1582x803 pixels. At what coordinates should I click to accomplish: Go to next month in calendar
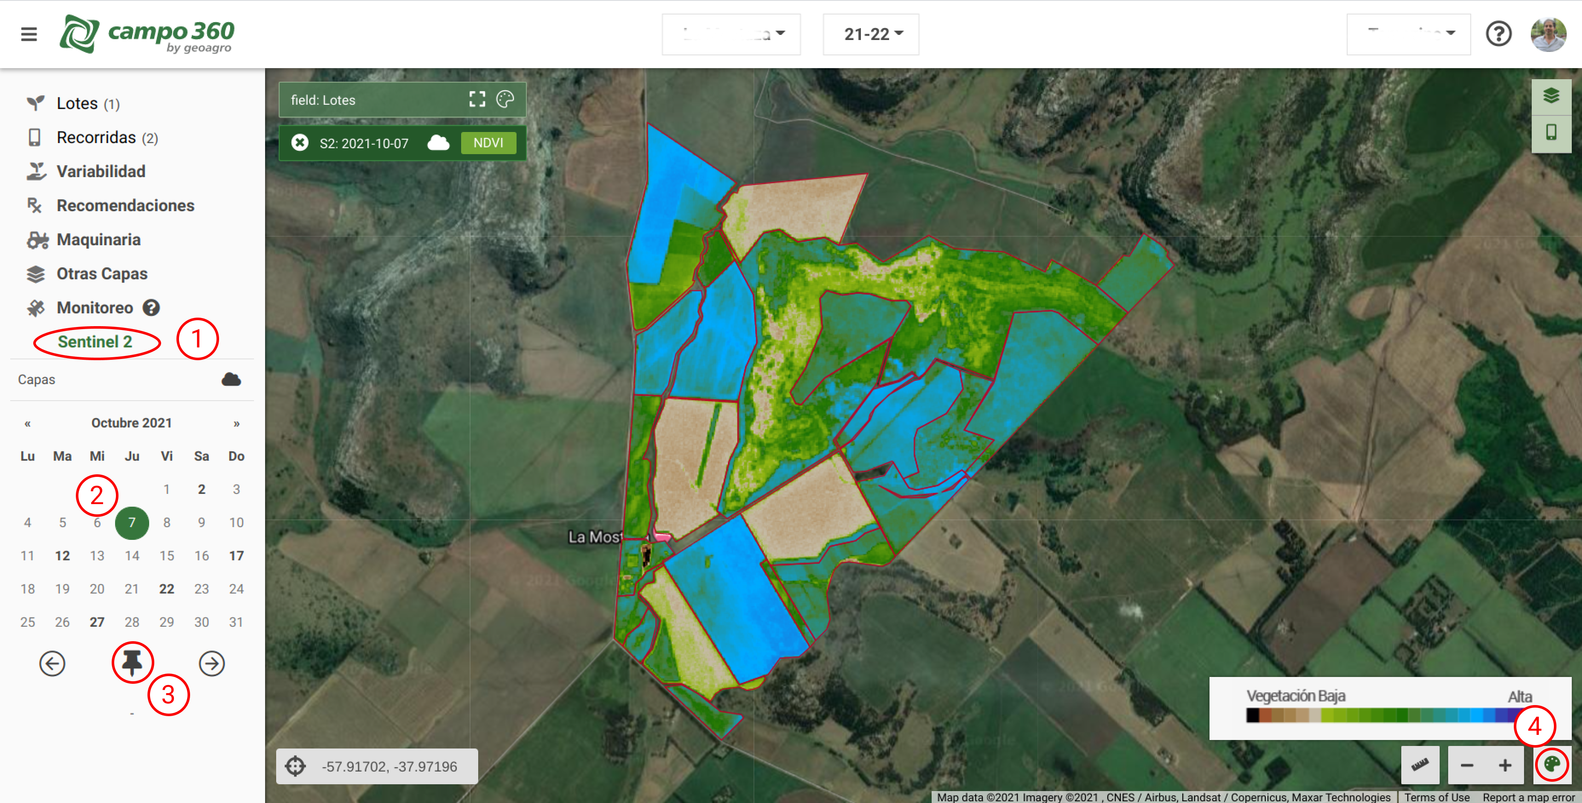point(237,423)
